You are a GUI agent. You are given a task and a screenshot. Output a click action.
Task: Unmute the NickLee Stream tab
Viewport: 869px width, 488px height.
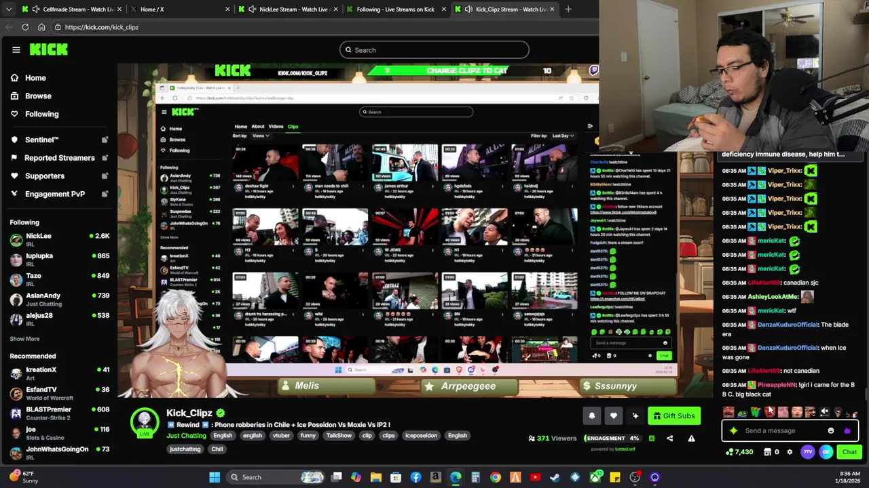pyautogui.click(x=253, y=9)
